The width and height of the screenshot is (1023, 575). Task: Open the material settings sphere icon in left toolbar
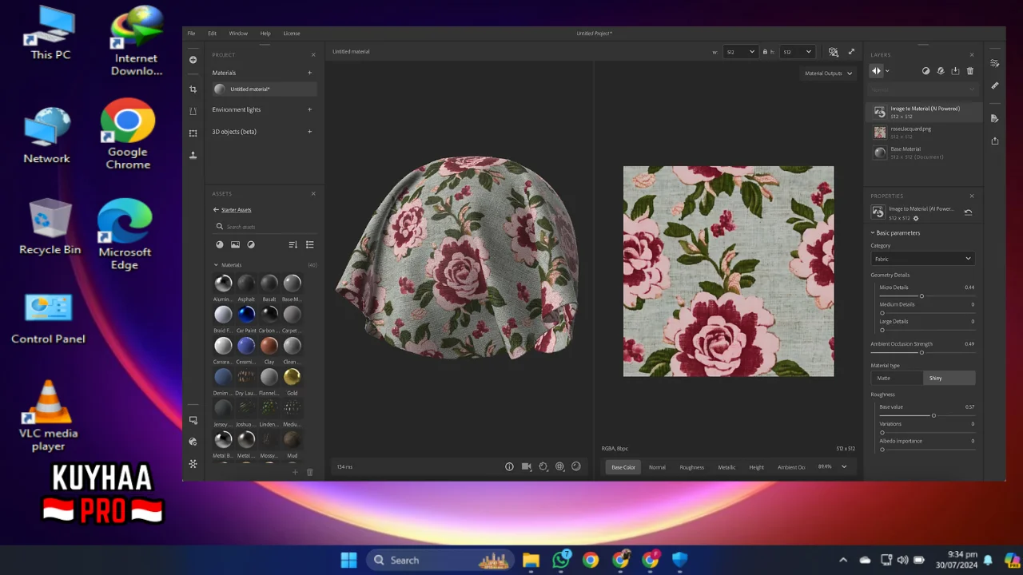193,442
